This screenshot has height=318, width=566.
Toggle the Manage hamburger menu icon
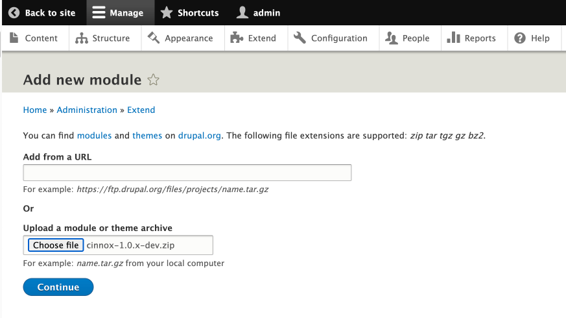99,13
